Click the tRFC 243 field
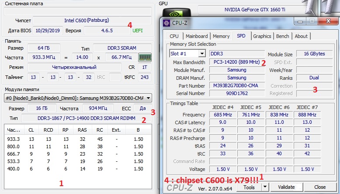 pyautogui.click(x=145, y=77)
